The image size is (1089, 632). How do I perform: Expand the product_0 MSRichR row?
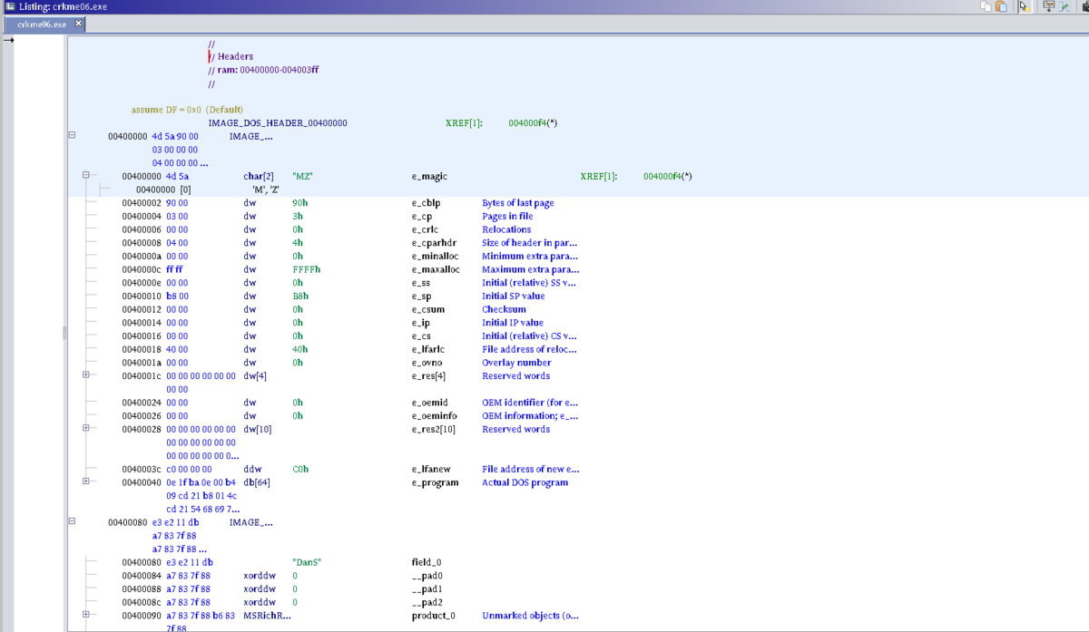(x=86, y=616)
